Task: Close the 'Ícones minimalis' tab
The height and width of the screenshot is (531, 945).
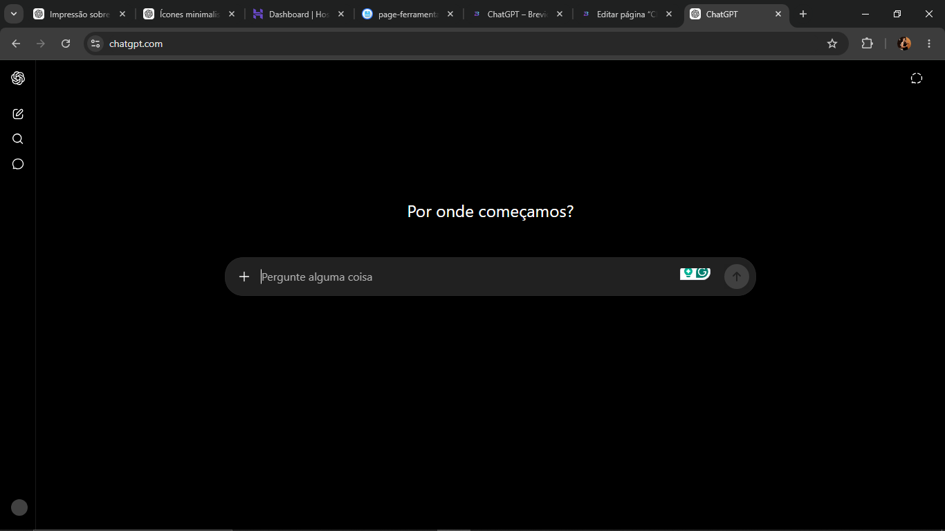Action: (x=232, y=14)
